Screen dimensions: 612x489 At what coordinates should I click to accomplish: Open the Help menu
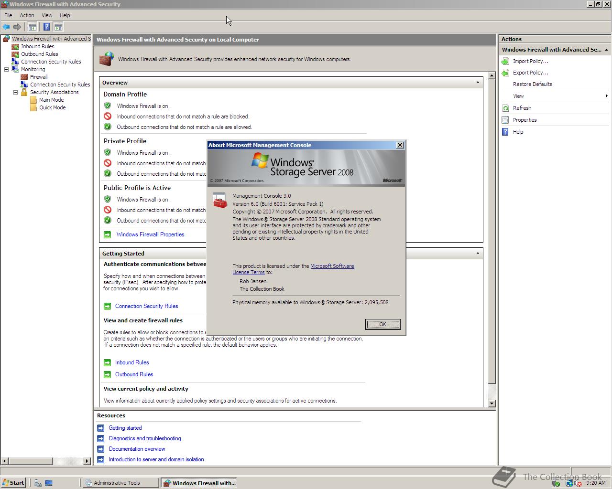pyautogui.click(x=65, y=15)
